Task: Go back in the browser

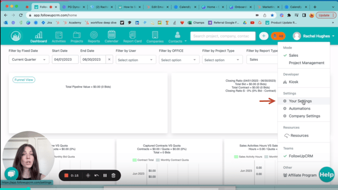Action: (6, 15)
